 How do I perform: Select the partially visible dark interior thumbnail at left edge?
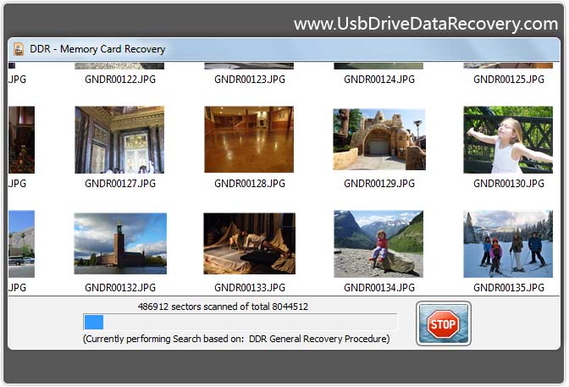tap(21, 140)
